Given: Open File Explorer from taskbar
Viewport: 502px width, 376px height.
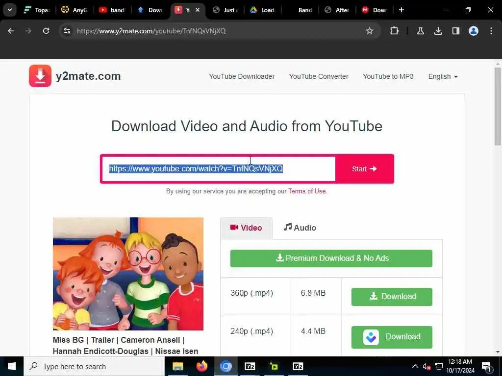Looking at the screenshot, I should pos(177,366).
